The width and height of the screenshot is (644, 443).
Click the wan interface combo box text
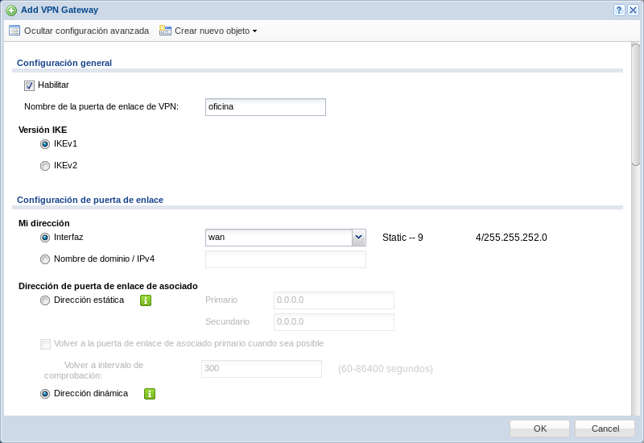tap(279, 238)
